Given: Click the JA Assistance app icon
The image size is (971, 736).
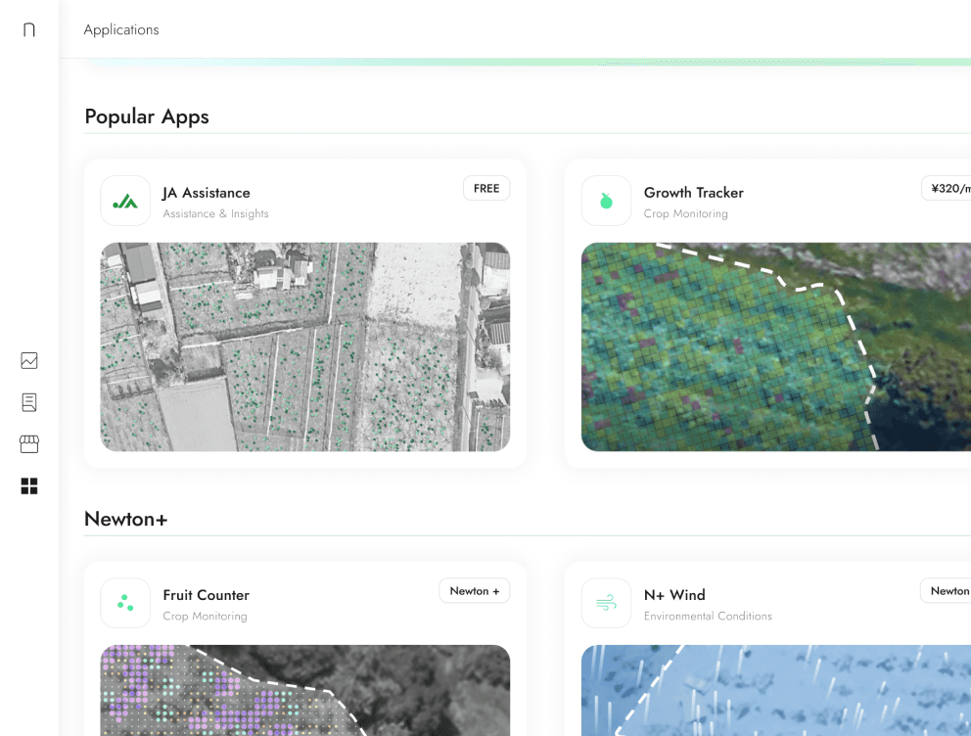Looking at the screenshot, I should point(125,201).
